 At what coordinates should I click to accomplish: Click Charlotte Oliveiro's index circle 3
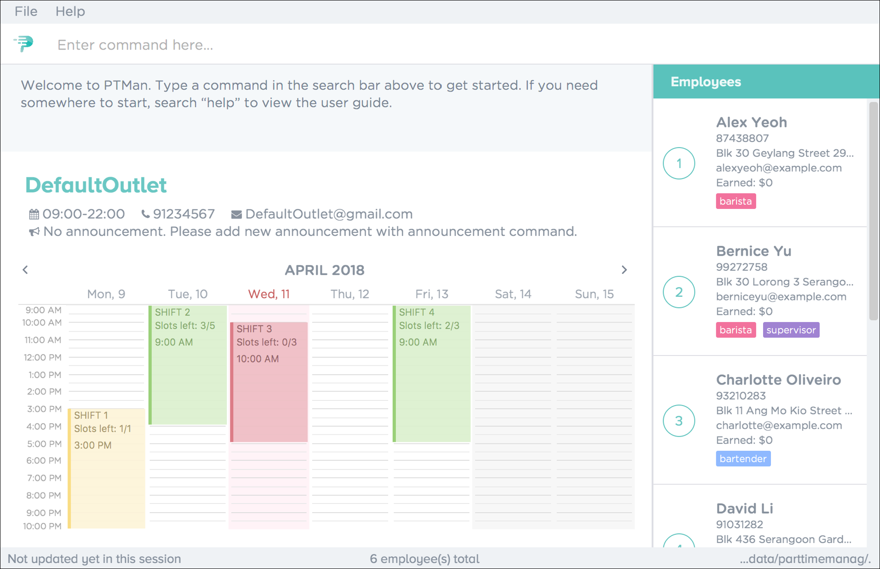pos(678,421)
